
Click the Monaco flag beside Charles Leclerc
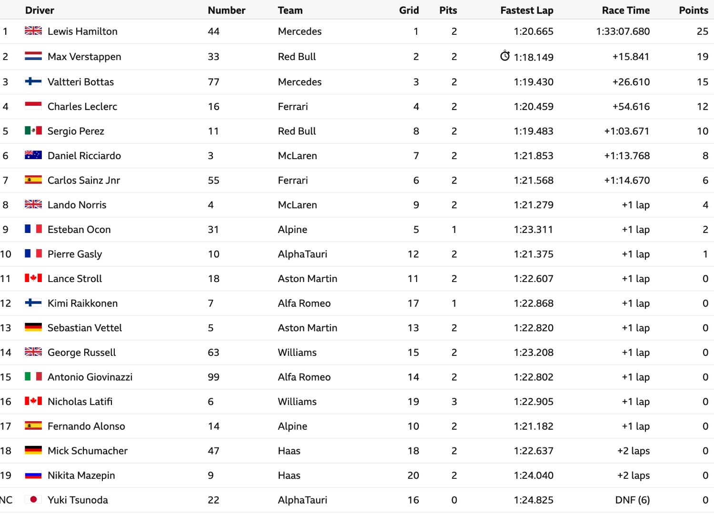(33, 106)
